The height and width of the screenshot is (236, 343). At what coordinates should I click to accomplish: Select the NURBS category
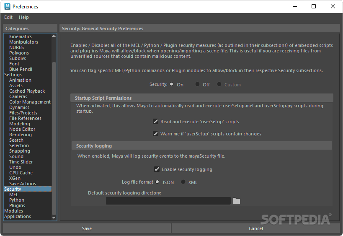coord(16,47)
